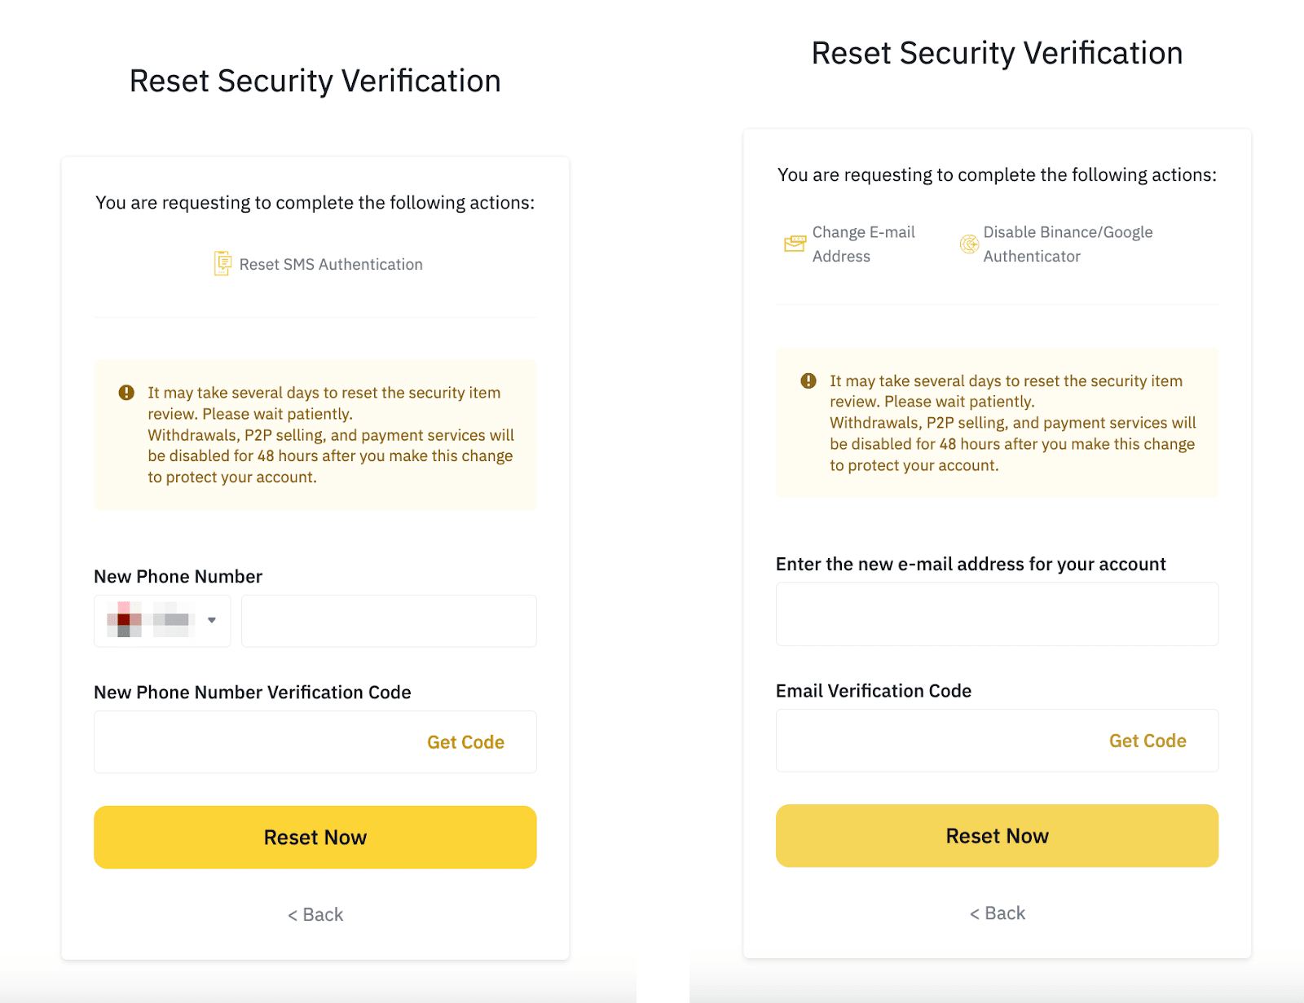
Task: Go Back from the e-mail change form
Action: (997, 913)
